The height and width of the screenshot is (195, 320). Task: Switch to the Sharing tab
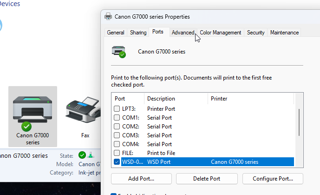138,33
